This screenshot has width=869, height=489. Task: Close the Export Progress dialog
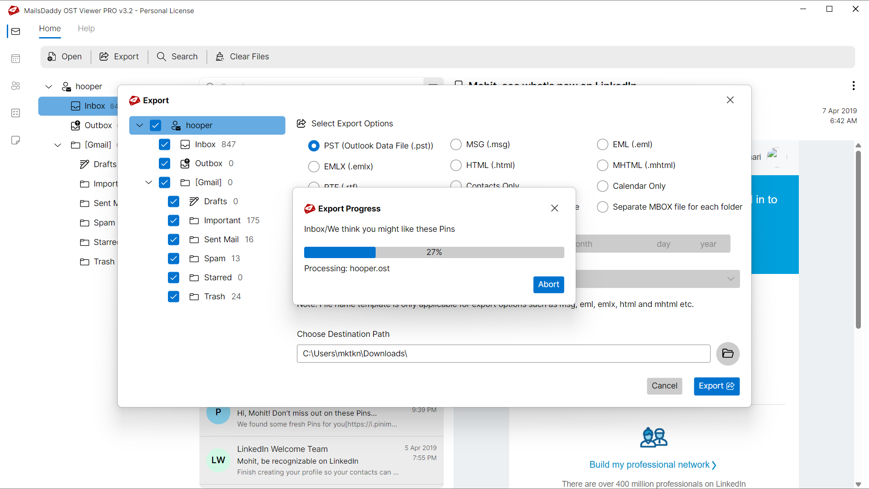tap(554, 208)
